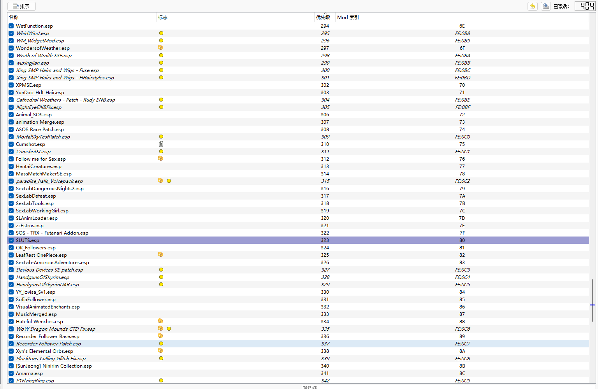
Task: Click the vertical scrollbar of plugin list
Action: click(592, 300)
